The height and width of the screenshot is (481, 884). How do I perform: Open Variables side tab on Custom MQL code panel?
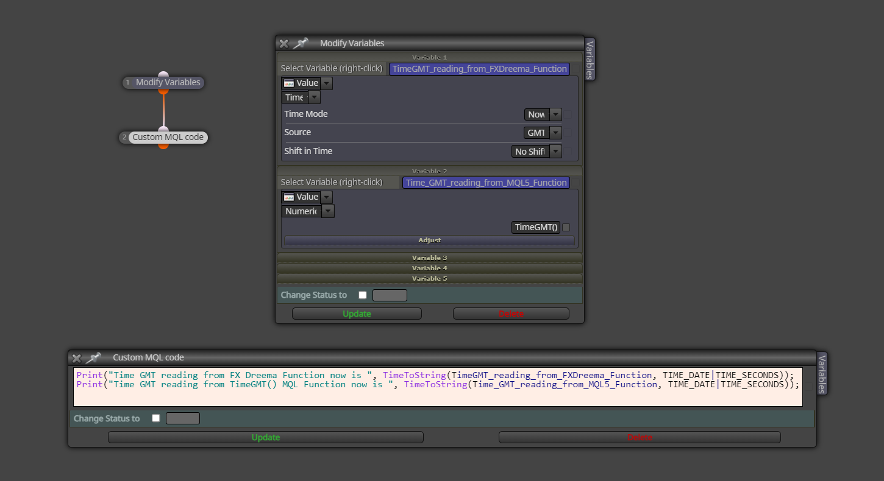click(822, 373)
